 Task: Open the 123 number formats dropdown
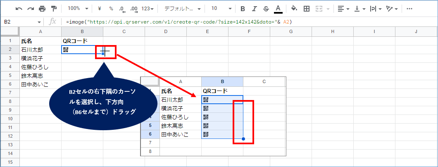(x=148, y=9)
